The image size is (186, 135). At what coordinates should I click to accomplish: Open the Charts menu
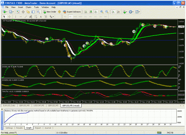(x=29, y=7)
